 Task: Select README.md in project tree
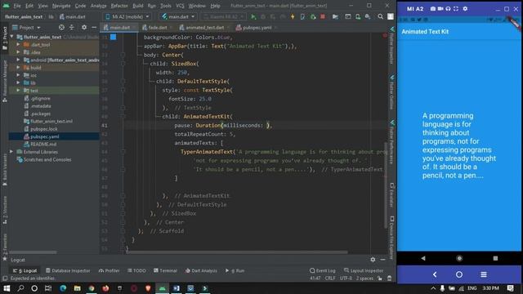(43, 144)
